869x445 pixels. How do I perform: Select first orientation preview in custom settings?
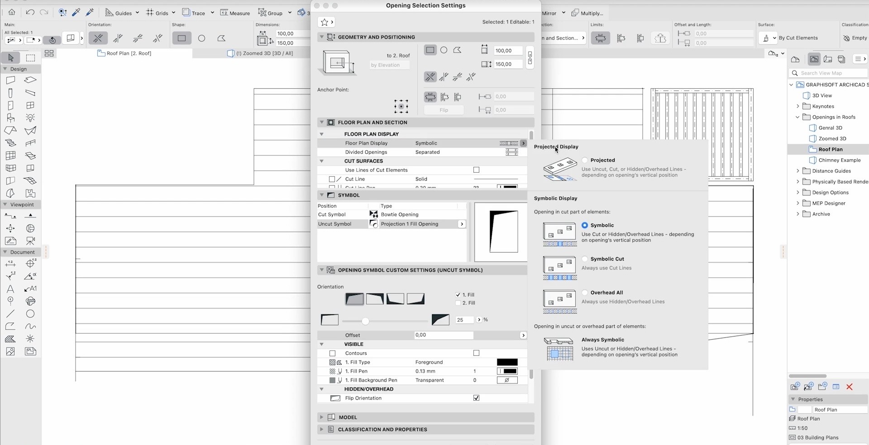[x=354, y=299]
